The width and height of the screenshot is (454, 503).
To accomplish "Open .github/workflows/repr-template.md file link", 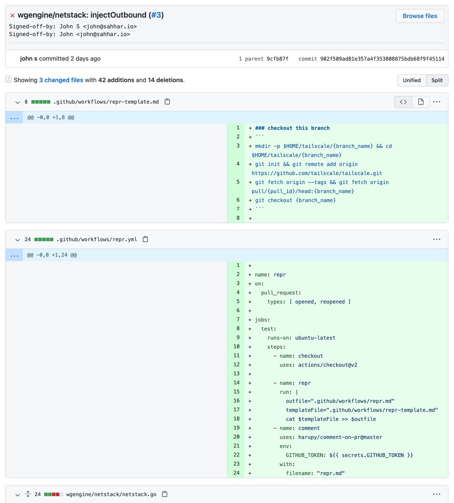I will coord(106,102).
